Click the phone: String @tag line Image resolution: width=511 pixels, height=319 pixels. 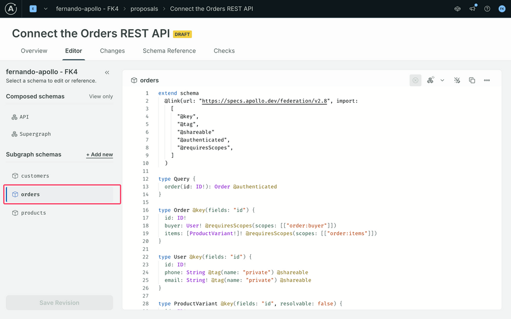236,272
